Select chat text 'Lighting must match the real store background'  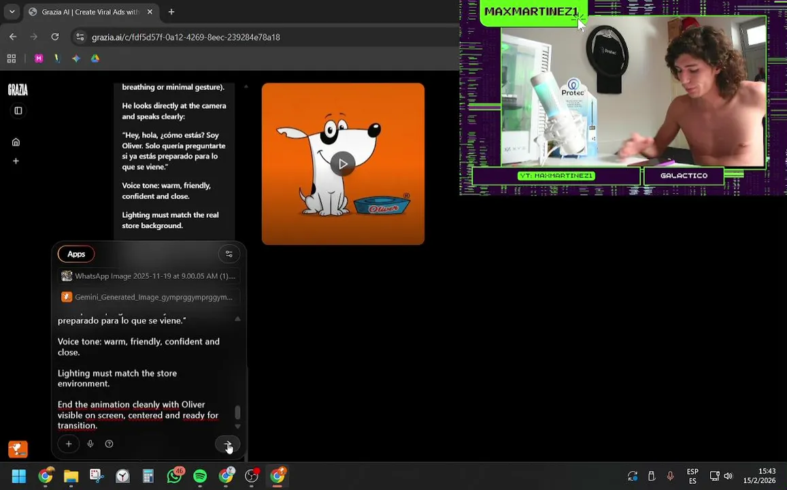[170, 220]
